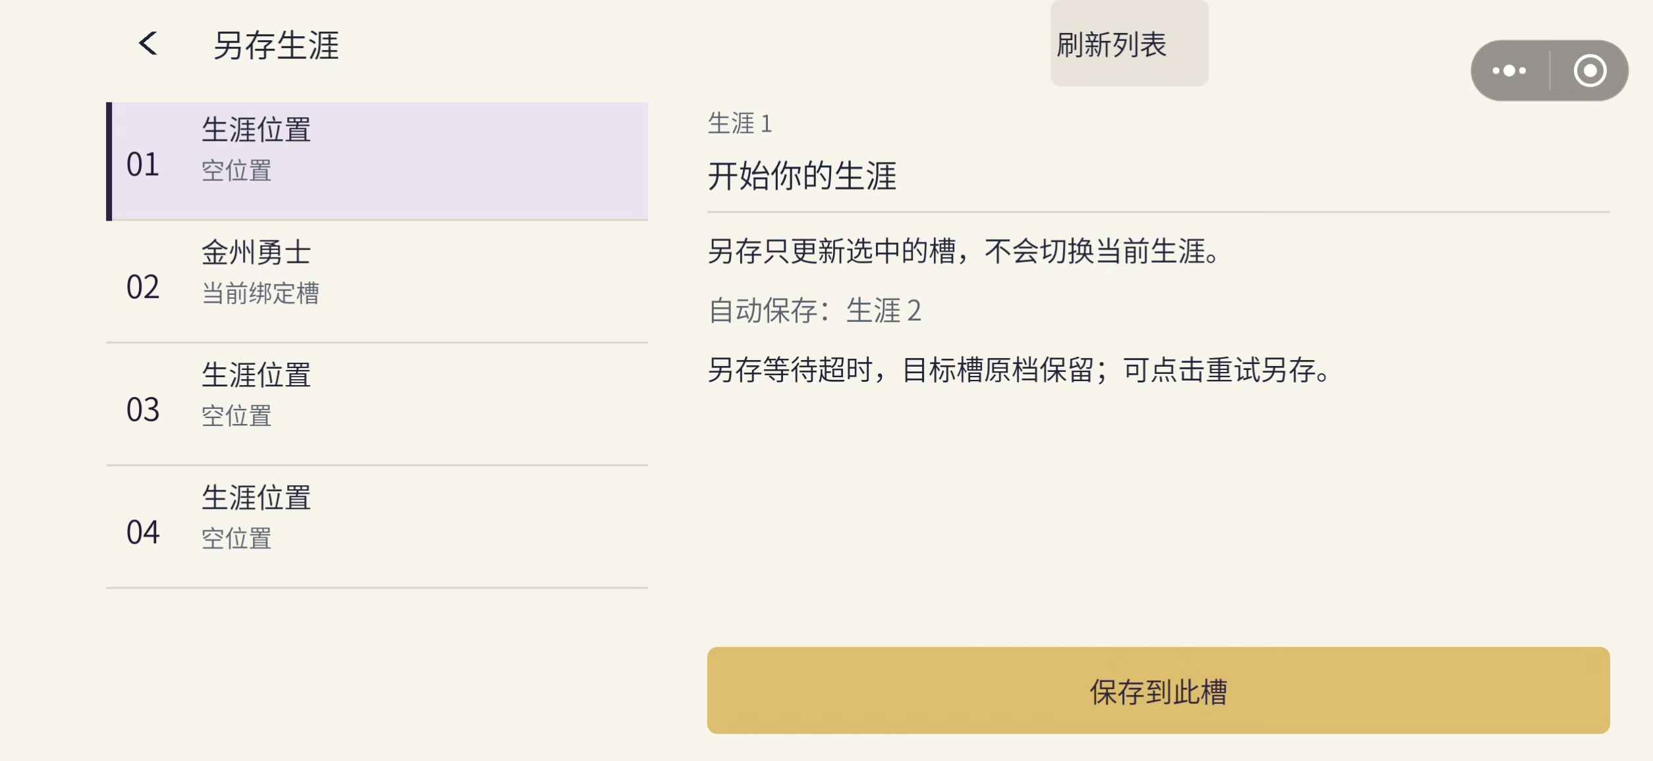Click the 04 slot number
Screen dimensions: 1653x761
(143, 532)
